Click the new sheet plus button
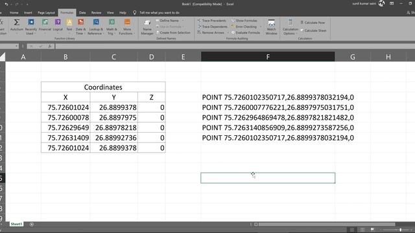Image resolution: width=415 pixels, height=233 pixels. coord(32,225)
